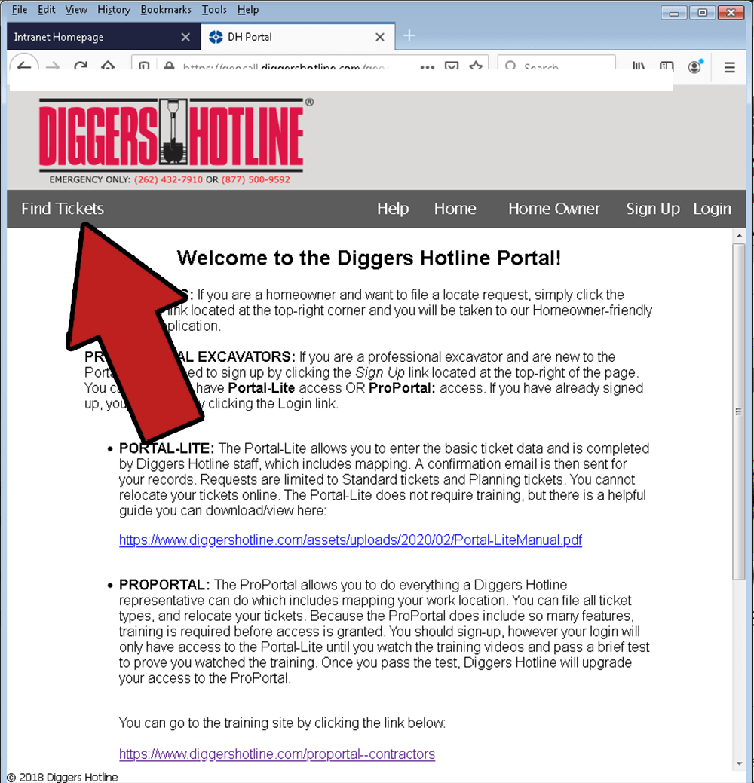Click the Sign Up link
Image resolution: width=754 pixels, height=783 pixels.
click(652, 209)
